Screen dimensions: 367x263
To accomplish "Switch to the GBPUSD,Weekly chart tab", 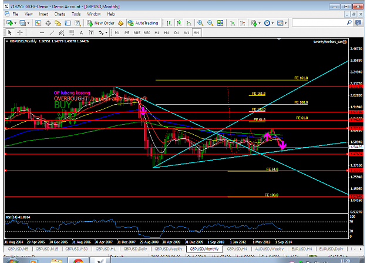I will click(169, 249).
